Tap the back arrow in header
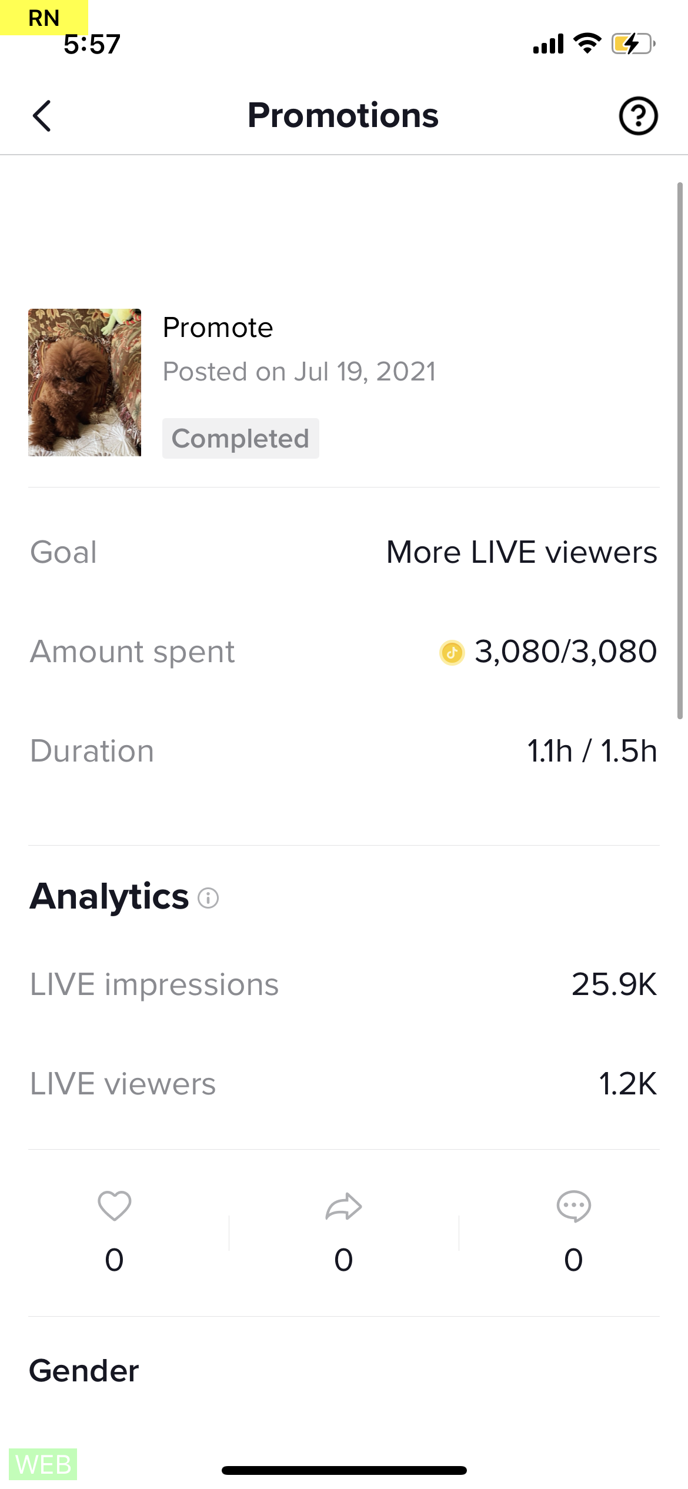 pos(42,116)
